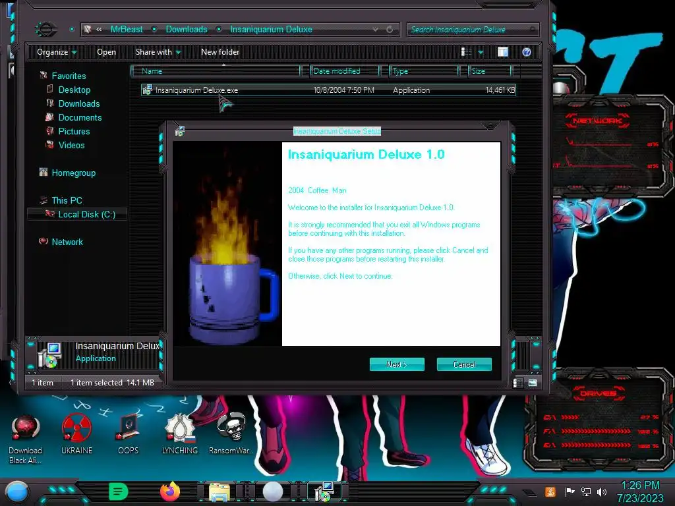Viewport: 675px width, 506px height.
Task: Open Pictures in the navigation pane
Action: click(x=74, y=131)
